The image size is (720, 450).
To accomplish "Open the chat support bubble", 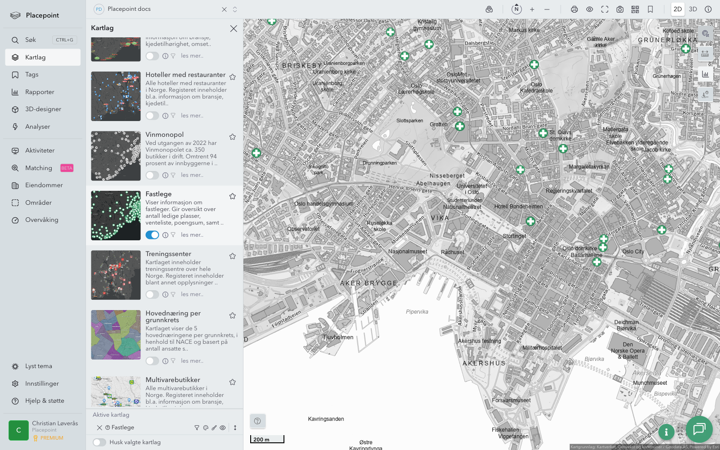I will (x=699, y=429).
